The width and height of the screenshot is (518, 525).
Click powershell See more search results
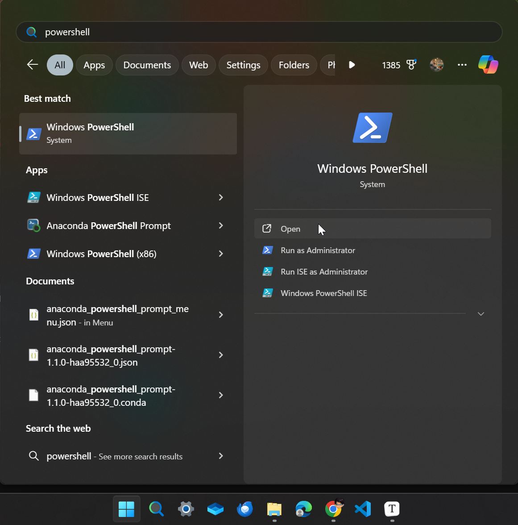coord(128,456)
